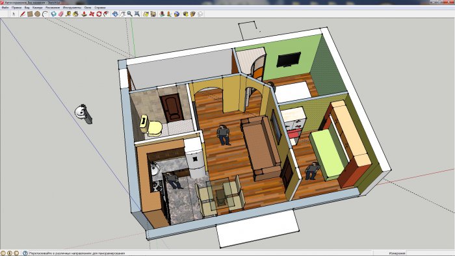Select the red Rotate tool
The width and height of the screenshot is (455, 256).
point(99,14)
